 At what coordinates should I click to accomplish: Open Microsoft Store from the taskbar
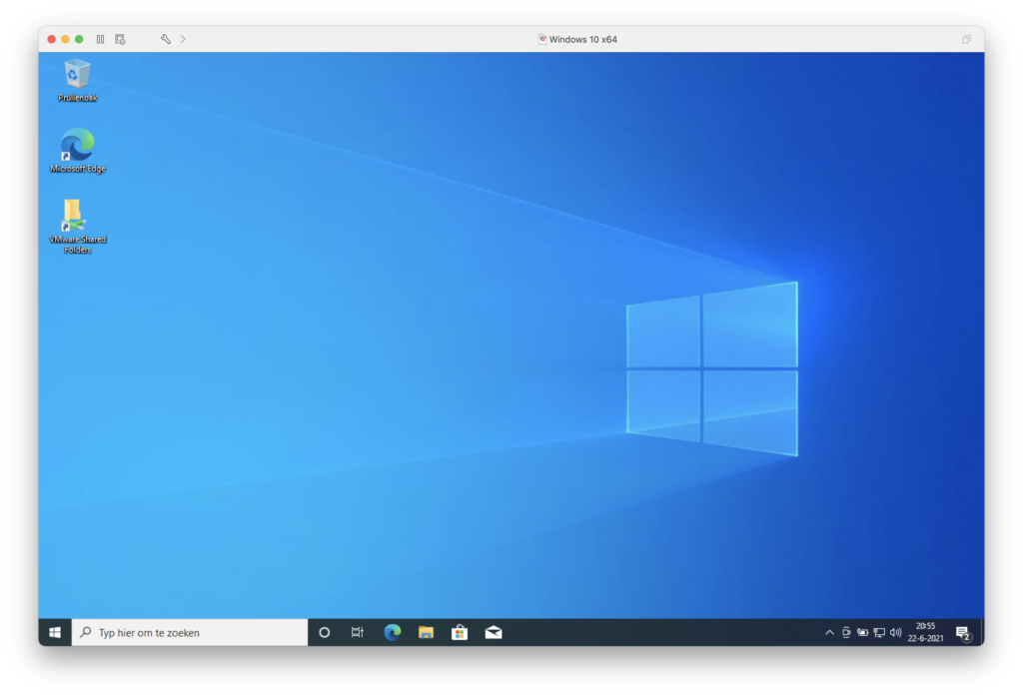tap(460, 632)
